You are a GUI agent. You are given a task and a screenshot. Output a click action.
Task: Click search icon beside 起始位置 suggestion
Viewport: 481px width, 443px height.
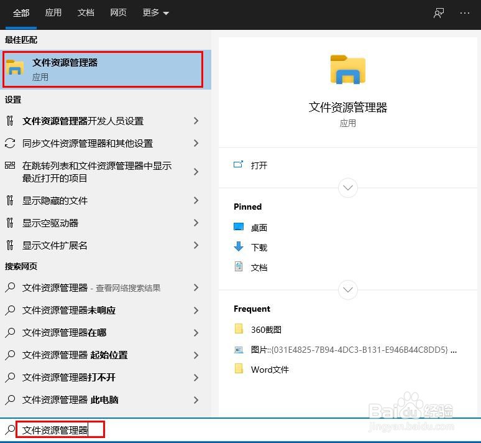pyautogui.click(x=10, y=355)
